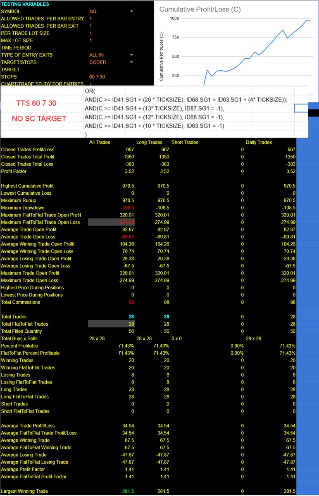Click the Average Winning Trade Open Profit label

pos(38,244)
